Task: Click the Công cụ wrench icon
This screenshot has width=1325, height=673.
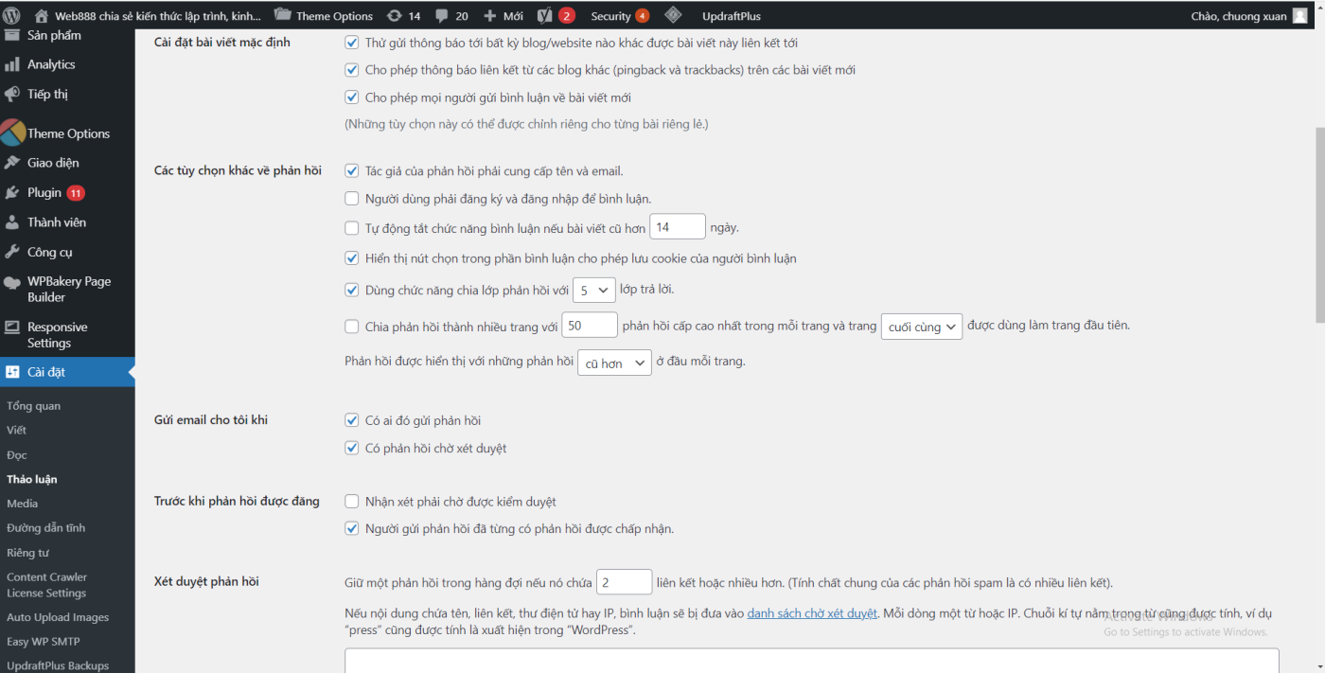Action: pos(12,252)
